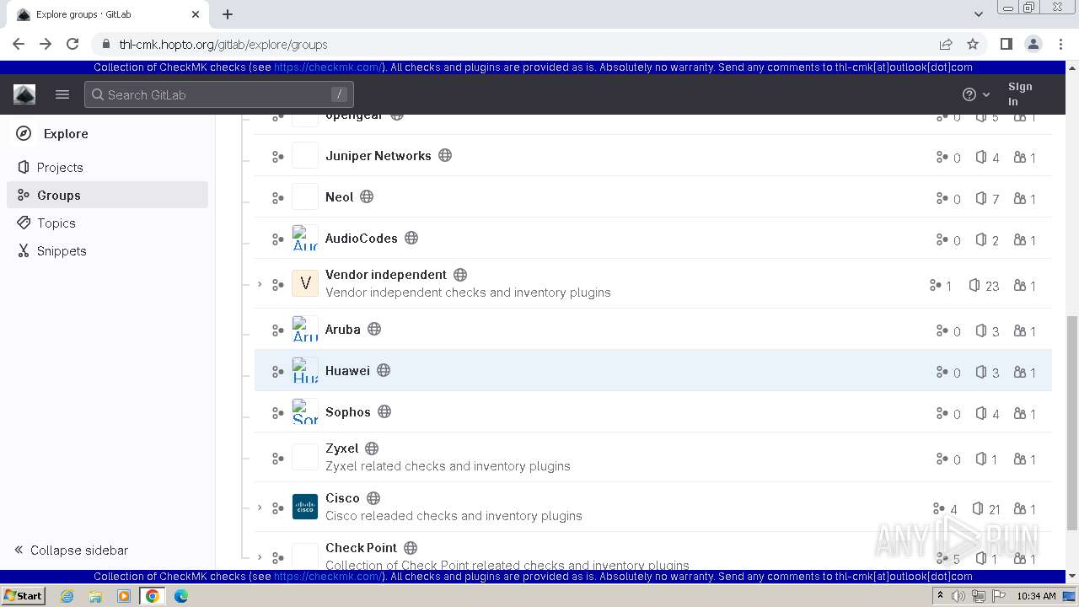
Task: Go back to previous page
Action: (19, 44)
